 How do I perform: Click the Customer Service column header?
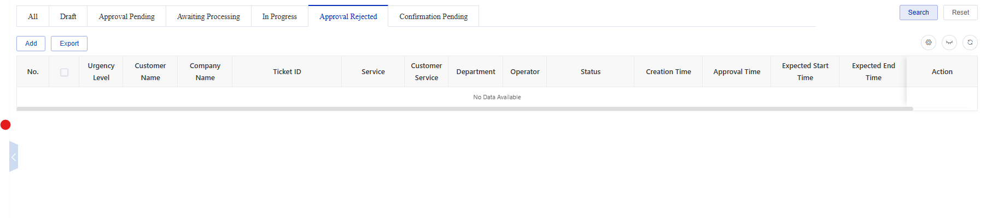[427, 71]
